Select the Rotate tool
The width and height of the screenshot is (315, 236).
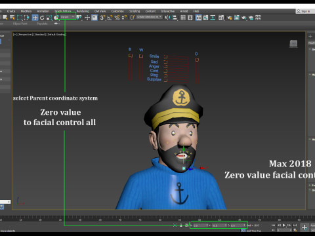[42, 18]
